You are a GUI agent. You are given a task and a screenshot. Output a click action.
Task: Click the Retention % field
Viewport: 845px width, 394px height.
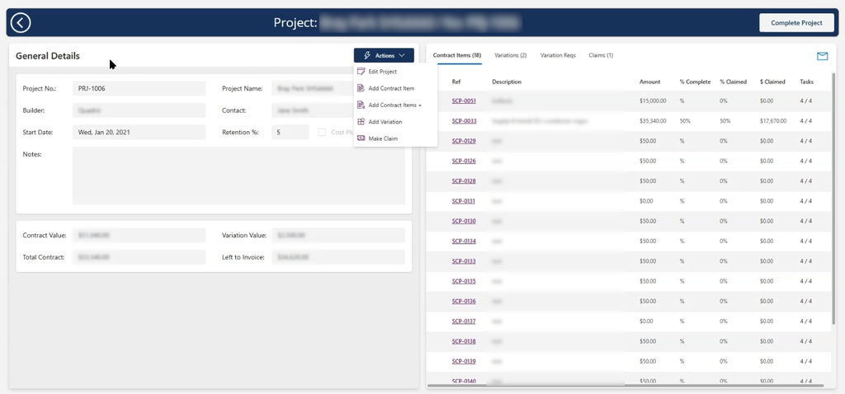(x=290, y=132)
